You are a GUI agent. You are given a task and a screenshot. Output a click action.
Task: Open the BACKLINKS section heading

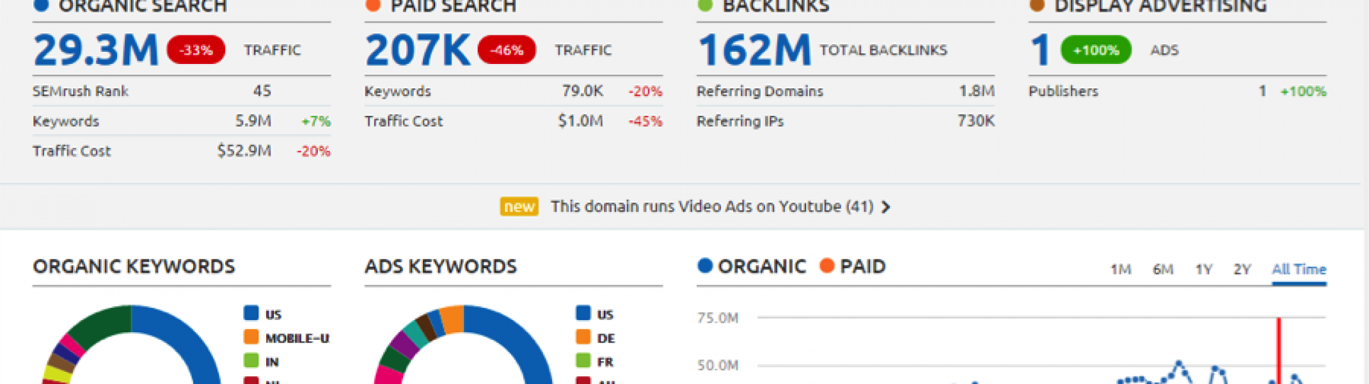[x=776, y=6]
